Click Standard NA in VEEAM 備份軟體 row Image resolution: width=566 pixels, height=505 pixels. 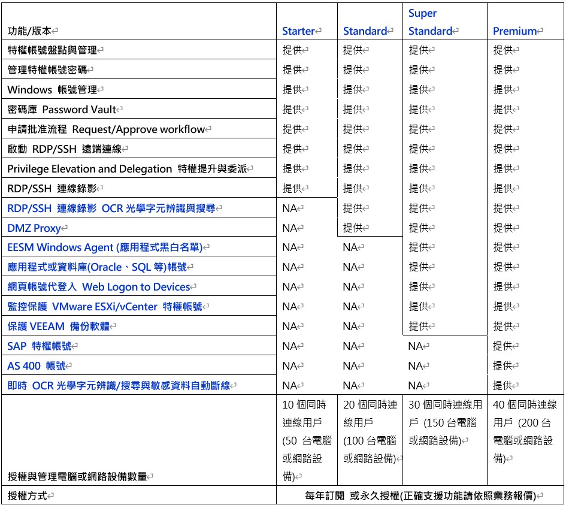(x=350, y=326)
